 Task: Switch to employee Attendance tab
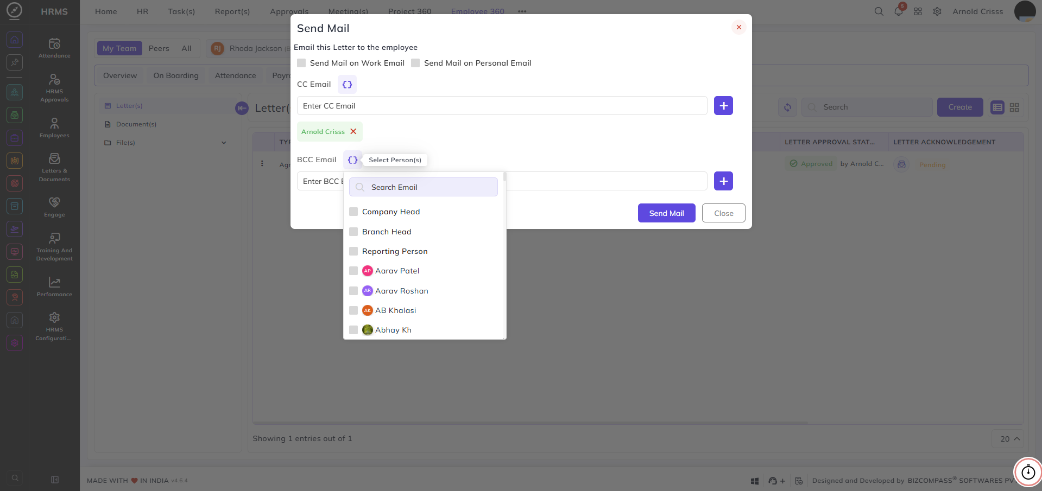click(x=235, y=75)
